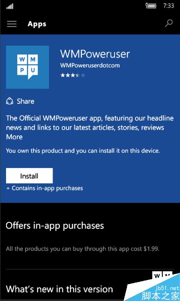Tap the search magnifier icon
The height and width of the screenshot is (301, 180).
click(169, 23)
